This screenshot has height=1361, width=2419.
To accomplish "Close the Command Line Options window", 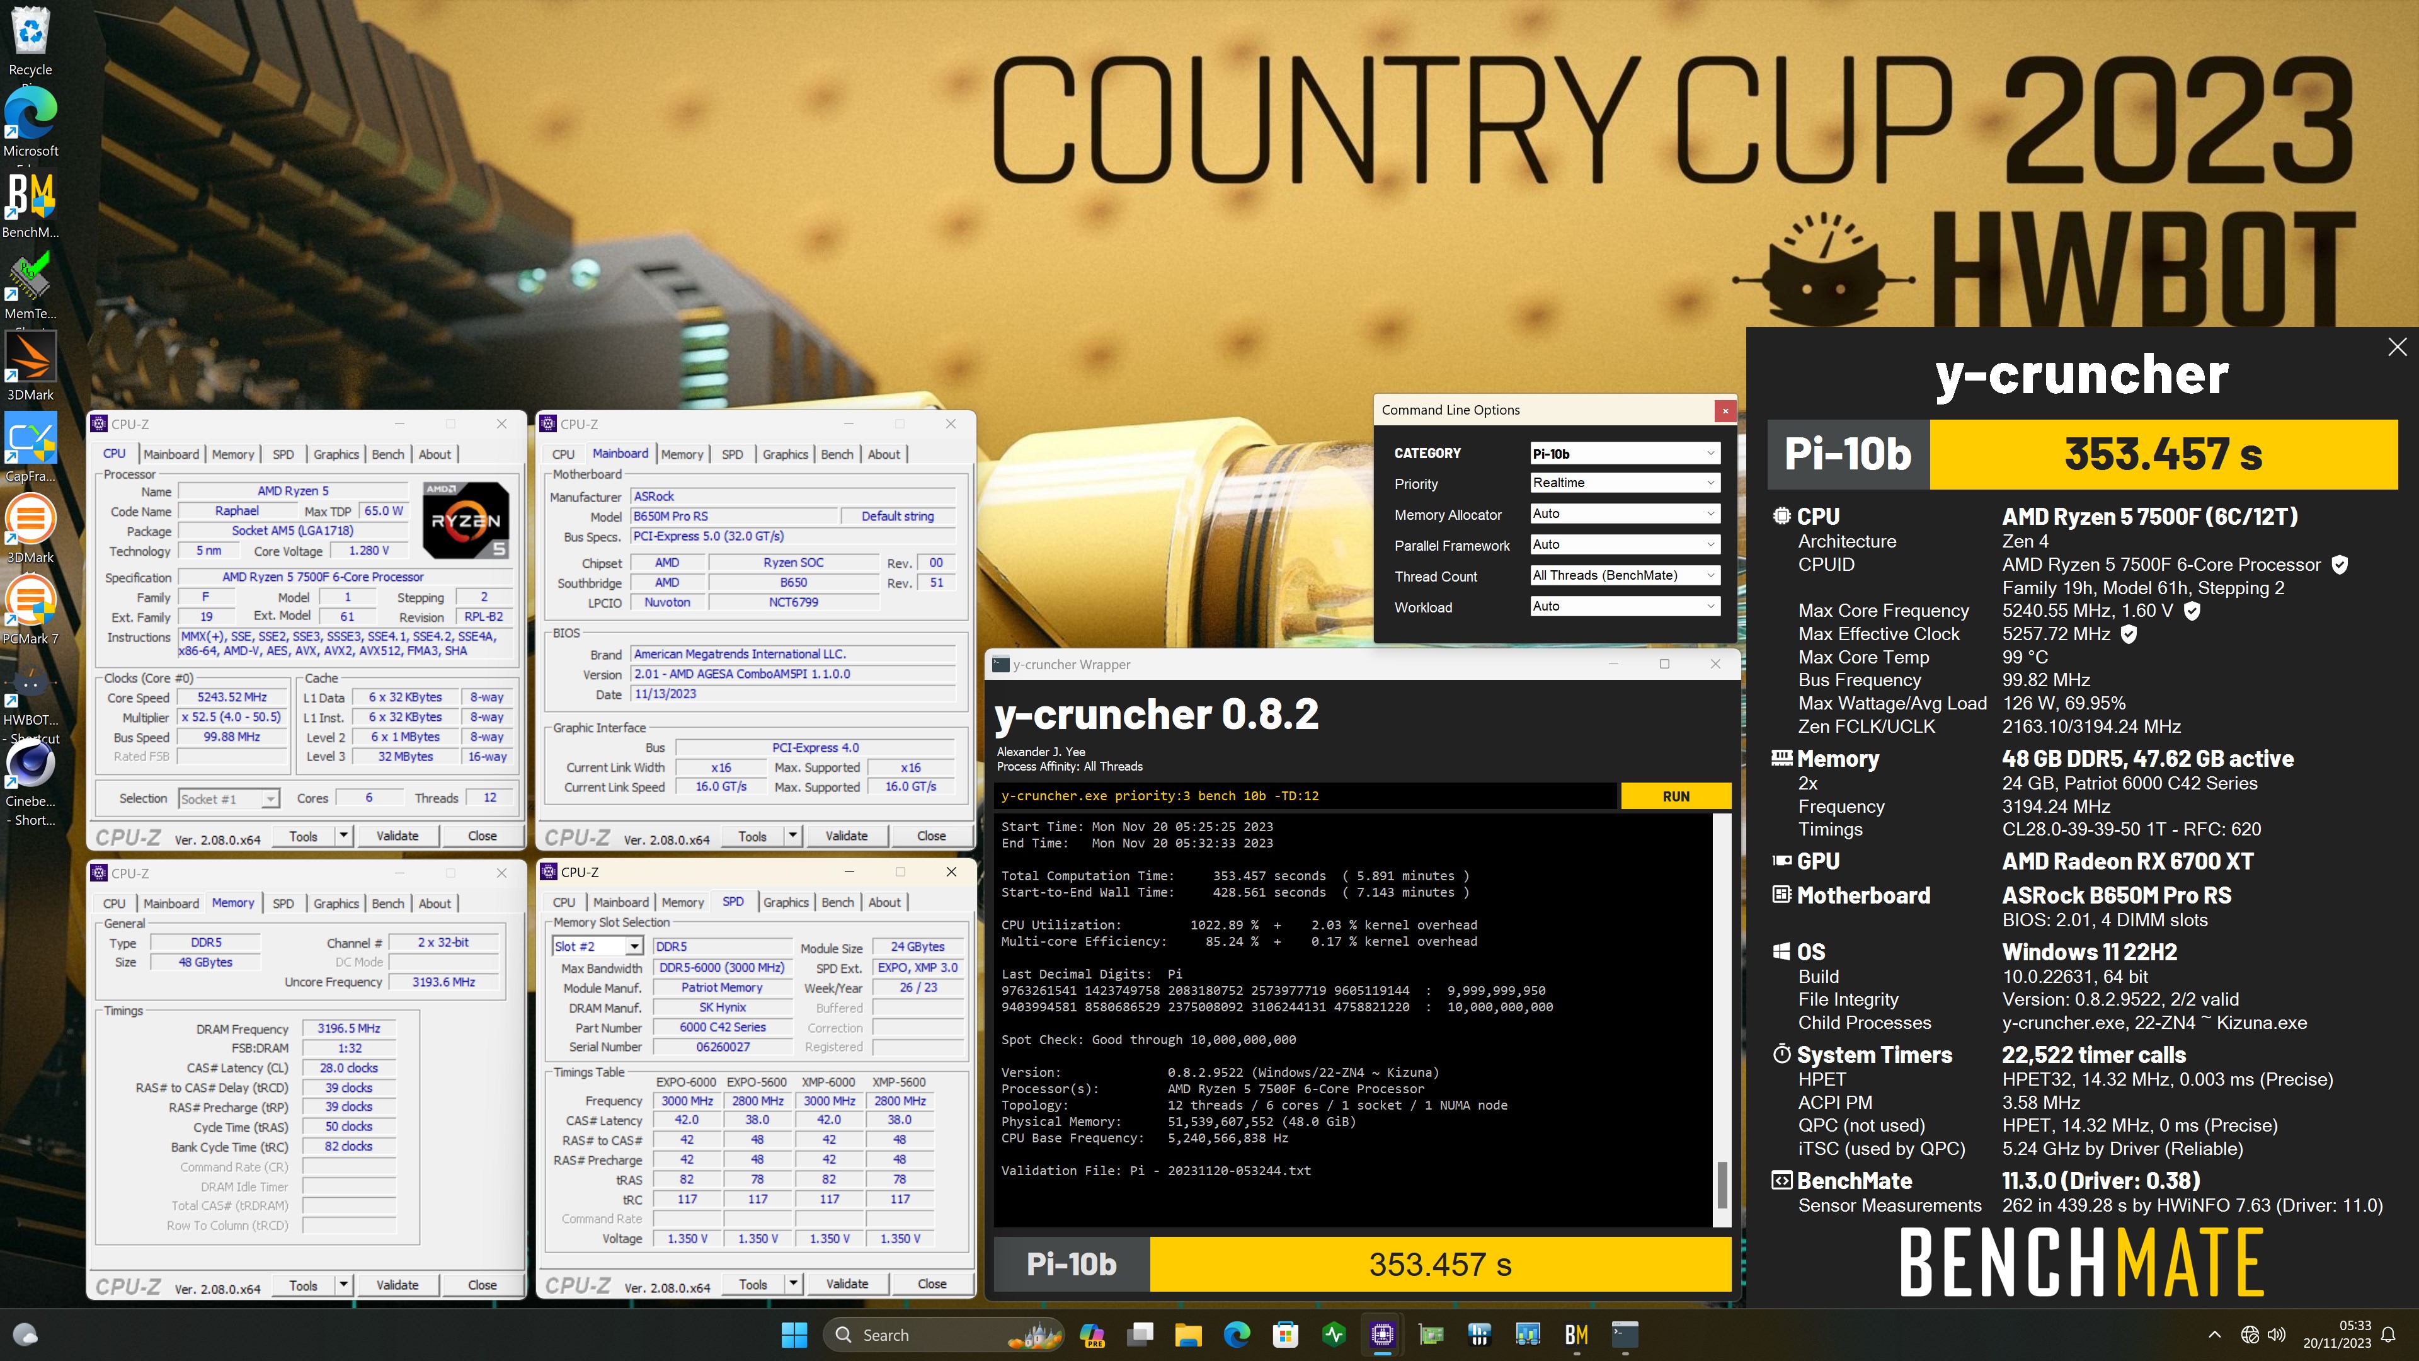I will 1725,410.
